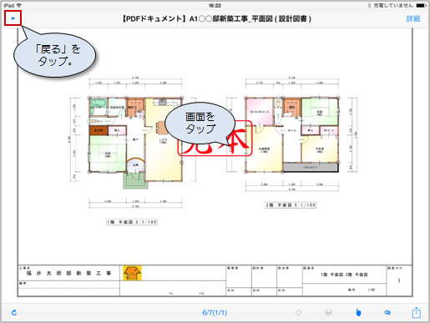
Task: Tap the 1st floor plan drawing
Action: point(135,143)
